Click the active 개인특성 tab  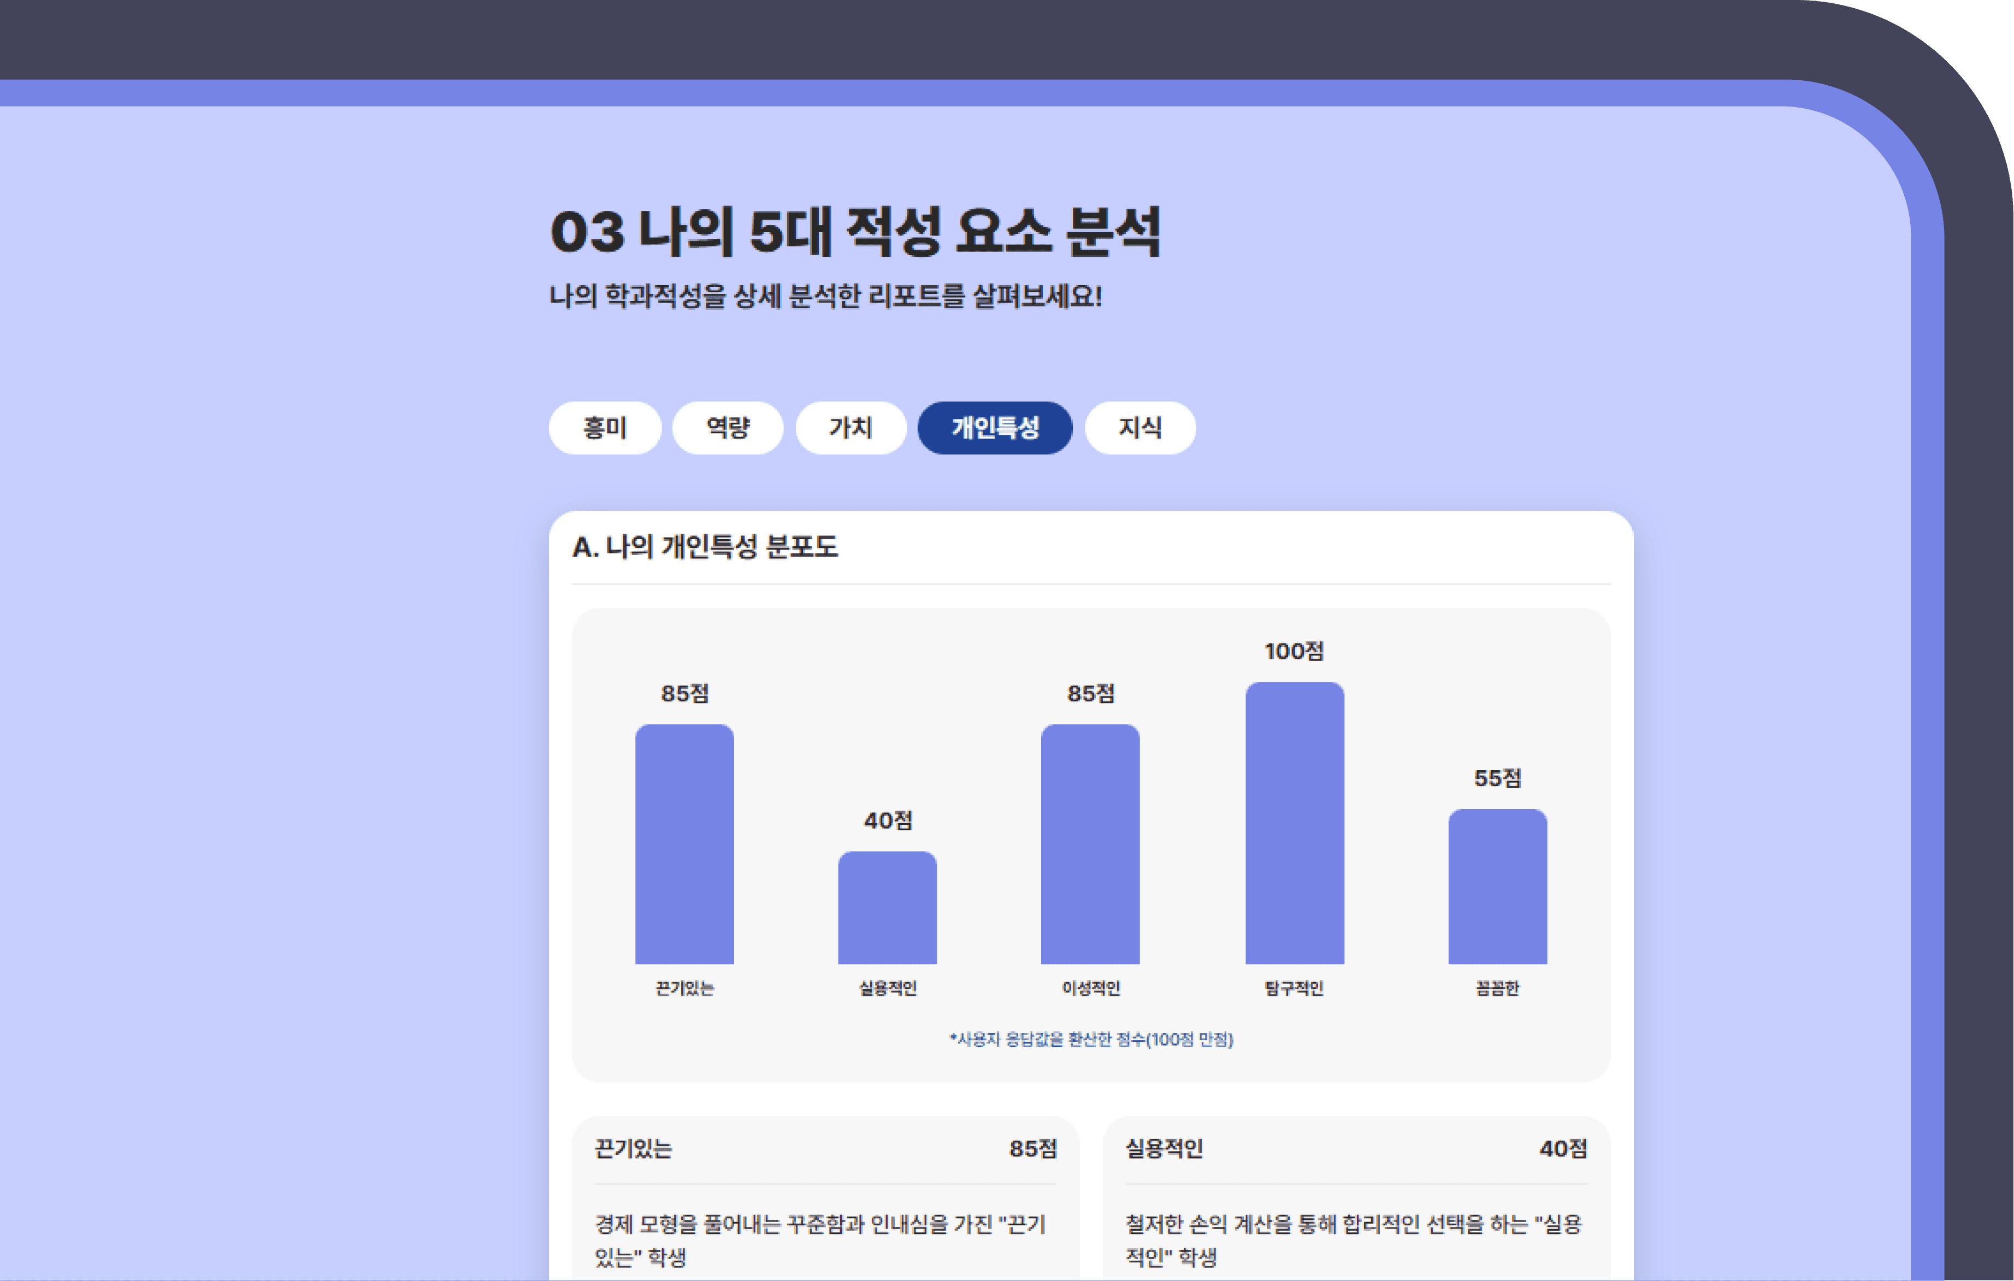tap(995, 428)
